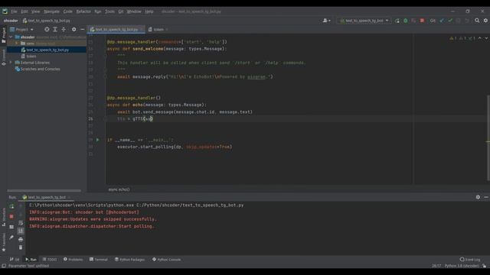
Task: Select text_to_speech_tg_bot.py in project tree
Action: pyautogui.click(x=47, y=50)
